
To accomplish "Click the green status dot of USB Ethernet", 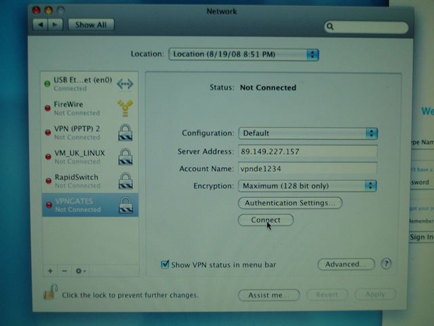I will pos(47,84).
